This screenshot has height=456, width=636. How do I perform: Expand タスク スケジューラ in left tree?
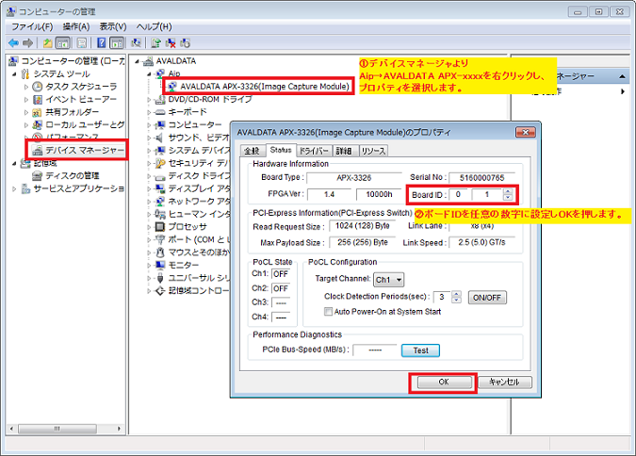point(26,87)
